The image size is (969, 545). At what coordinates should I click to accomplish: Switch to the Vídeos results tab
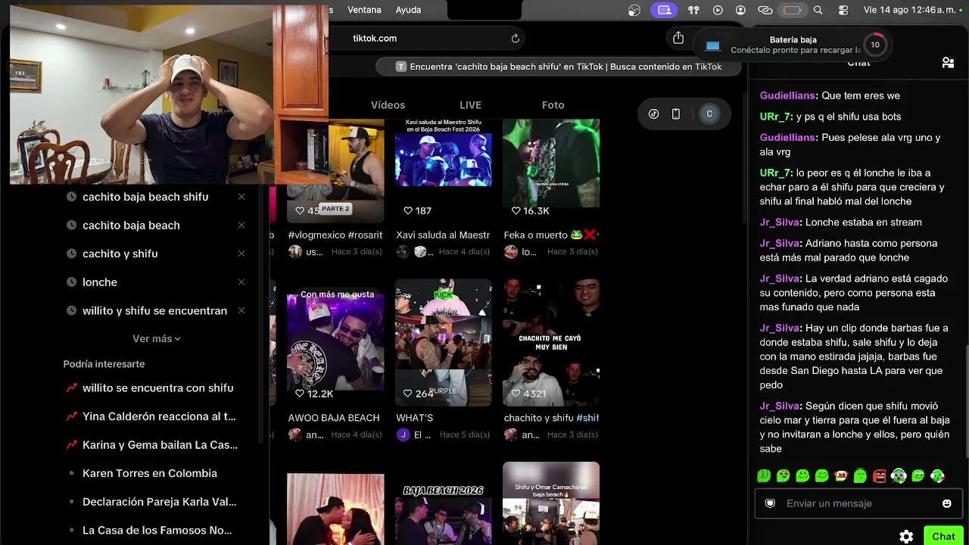(x=388, y=105)
